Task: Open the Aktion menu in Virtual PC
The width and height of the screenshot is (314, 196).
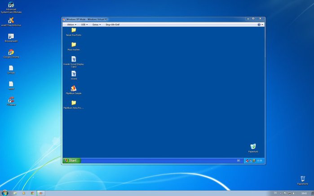Action: point(71,25)
